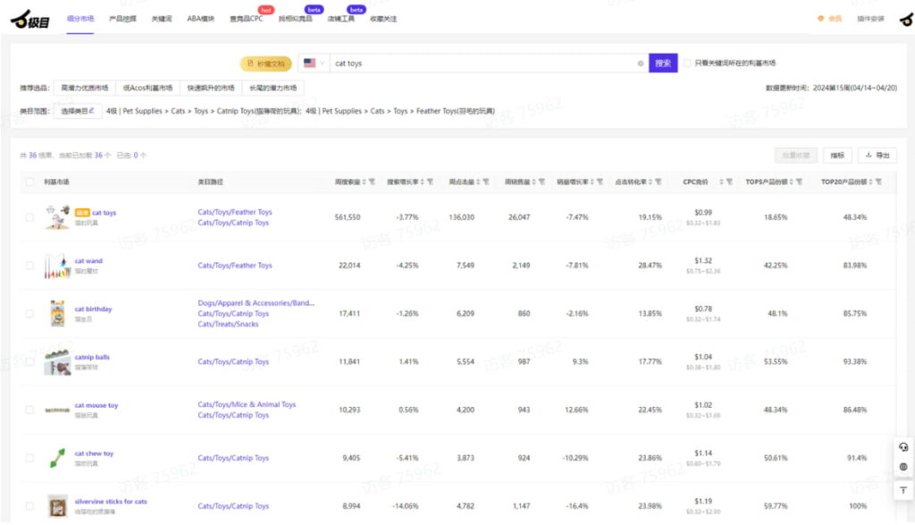Click the 极目 logo in header
Image resolution: width=915 pixels, height=525 pixels.
[x=29, y=18]
